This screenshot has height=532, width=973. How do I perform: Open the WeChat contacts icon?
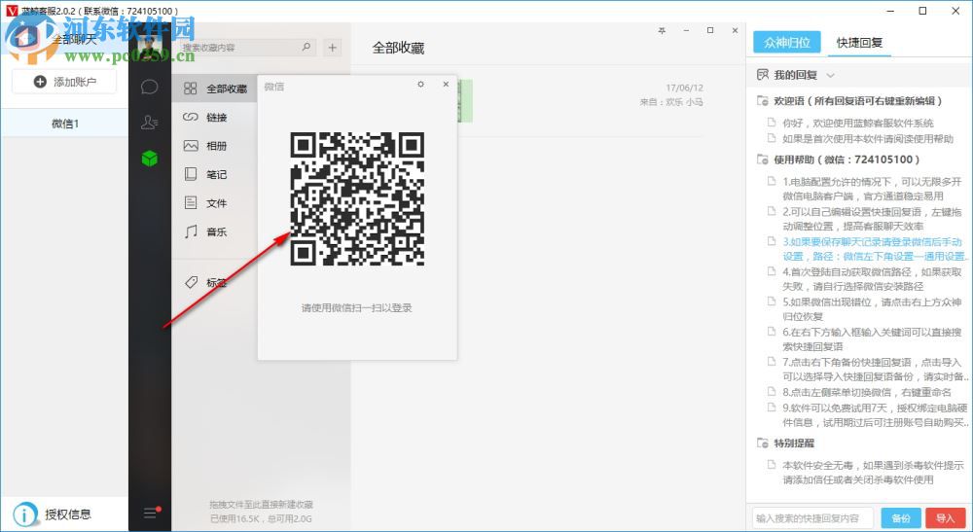point(149,123)
